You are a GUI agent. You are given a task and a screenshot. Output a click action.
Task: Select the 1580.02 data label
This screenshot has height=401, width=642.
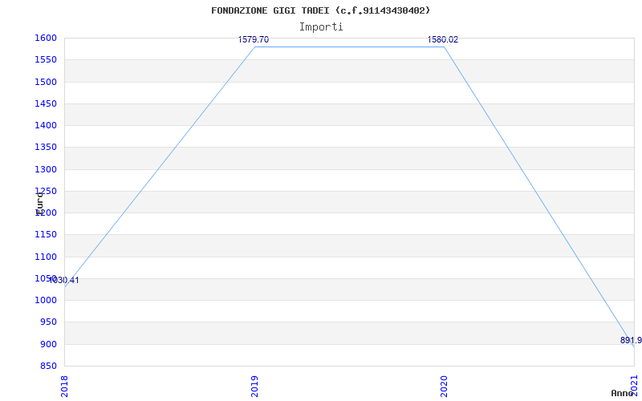tap(443, 39)
